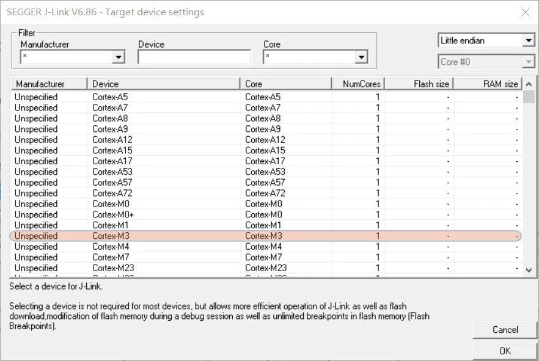Open the Manufacturer filter dropdown

119,57
